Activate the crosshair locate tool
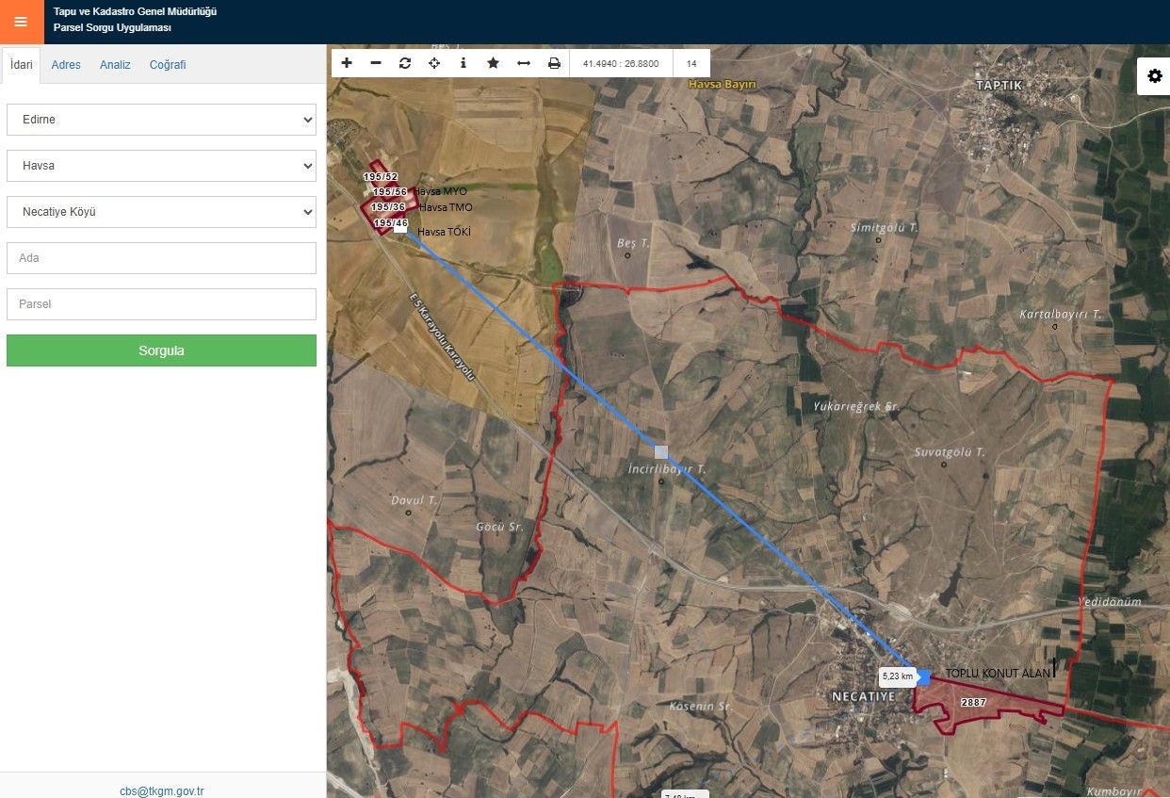The image size is (1170, 798). [434, 63]
